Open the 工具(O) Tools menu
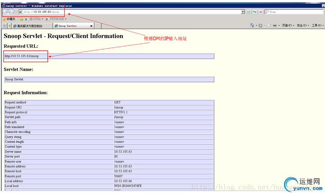This screenshot has width=325, height=195. (318, 25)
